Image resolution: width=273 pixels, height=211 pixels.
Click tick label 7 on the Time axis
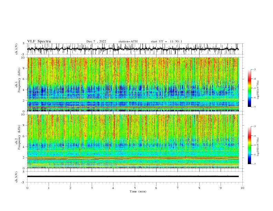coord(178,188)
